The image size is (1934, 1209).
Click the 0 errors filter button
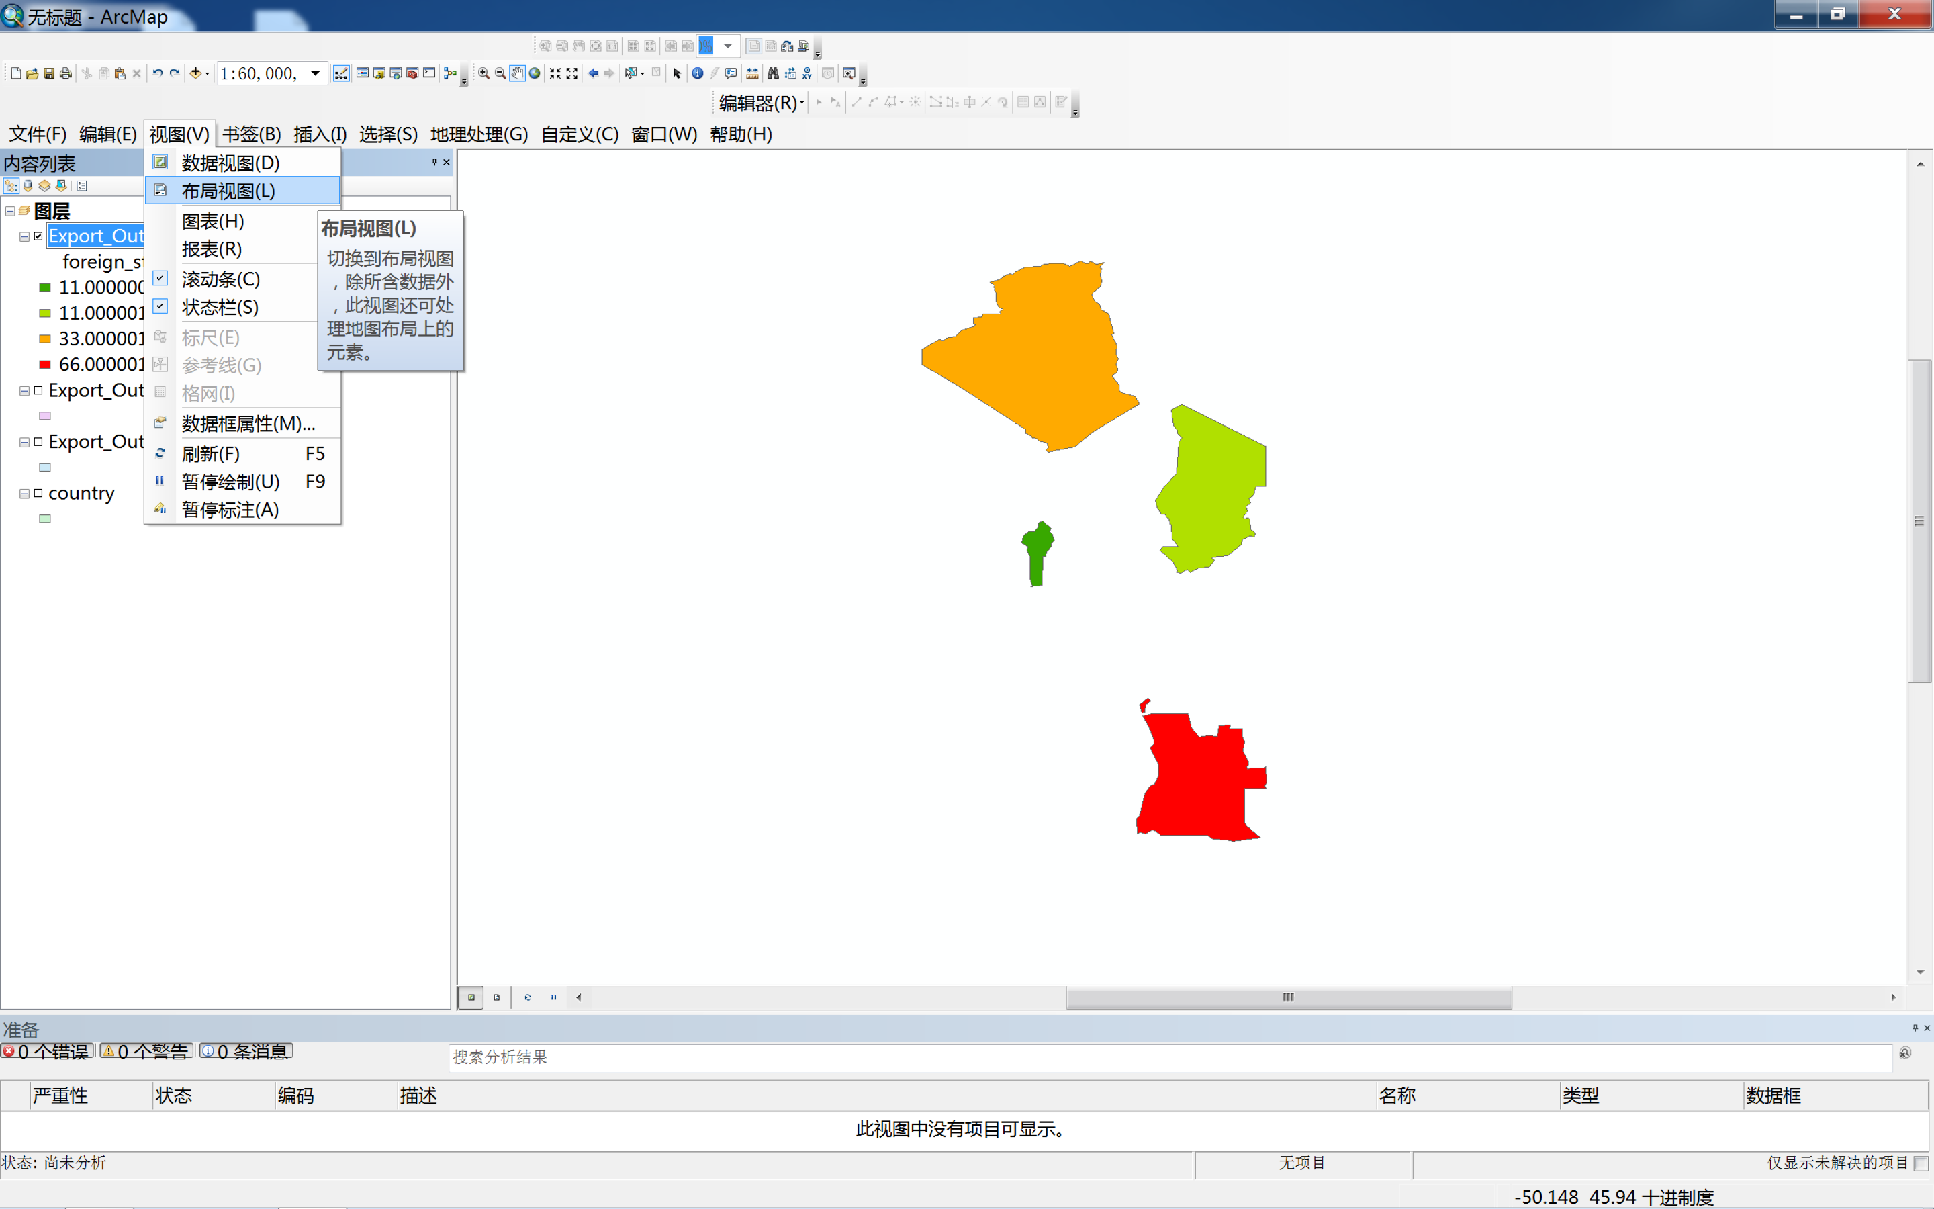click(x=47, y=1050)
